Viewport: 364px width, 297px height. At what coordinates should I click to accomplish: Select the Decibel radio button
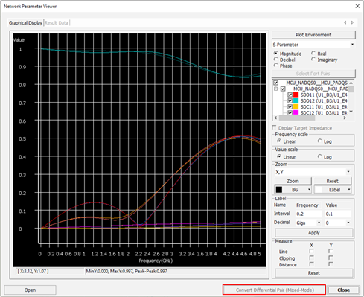pyautogui.click(x=275, y=60)
